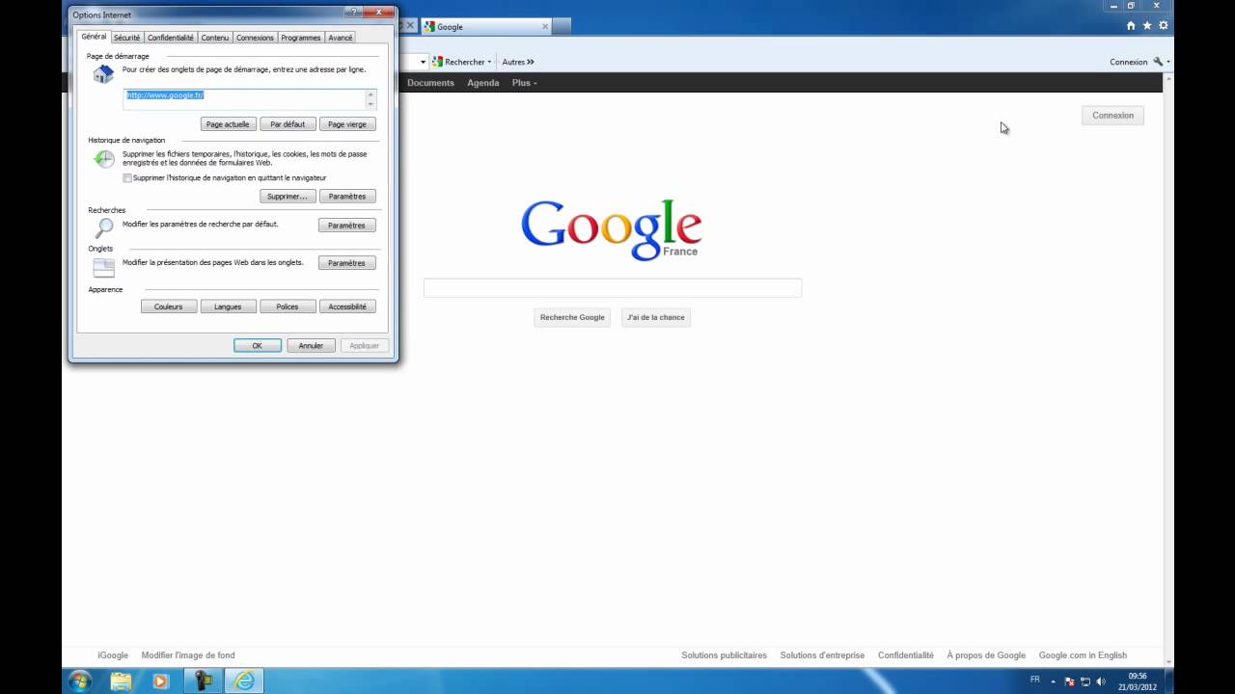
Task: Click the Recherche Google button
Action: (x=572, y=317)
